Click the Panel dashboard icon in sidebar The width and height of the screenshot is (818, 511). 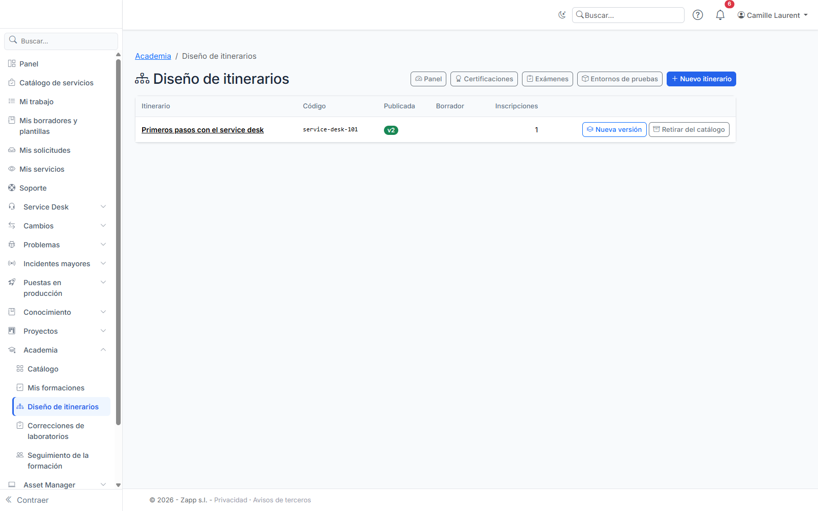12,63
